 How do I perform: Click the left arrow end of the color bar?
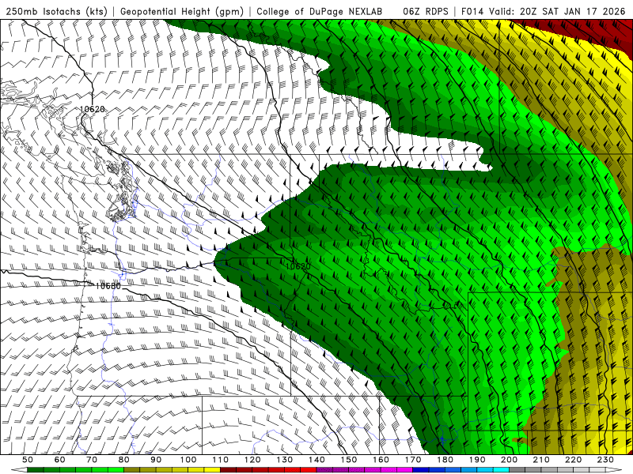click(19, 470)
